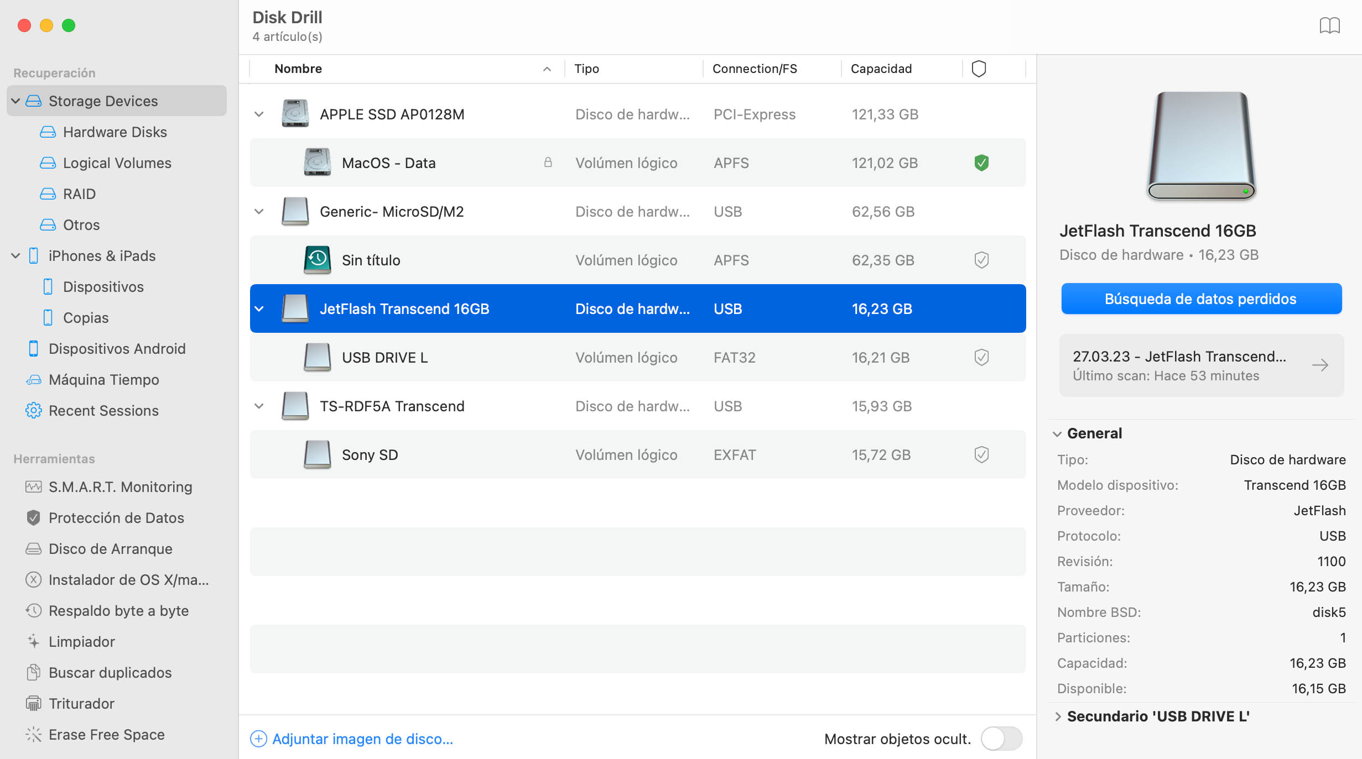Click the protection shield on Sin título row
This screenshot has width=1362, height=759.
tap(981, 260)
